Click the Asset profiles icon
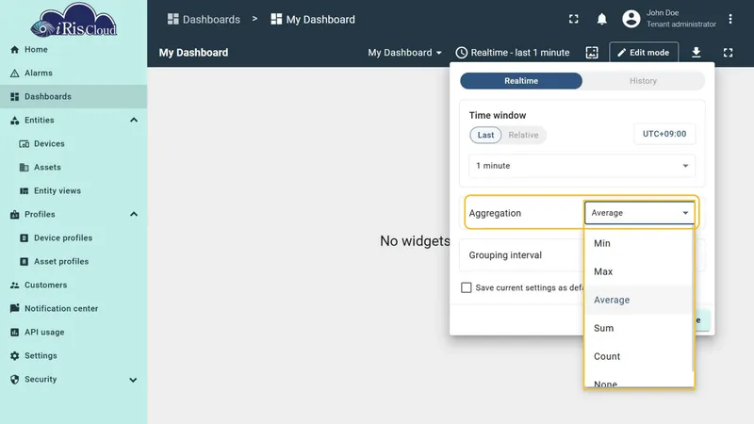754x424 pixels. click(x=25, y=262)
